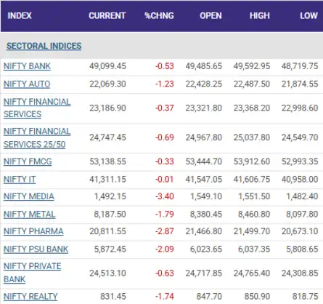Screen dimensions: 323x304
Task: Select NIFTY AUTO low value 21,874.55
Action: (x=300, y=84)
